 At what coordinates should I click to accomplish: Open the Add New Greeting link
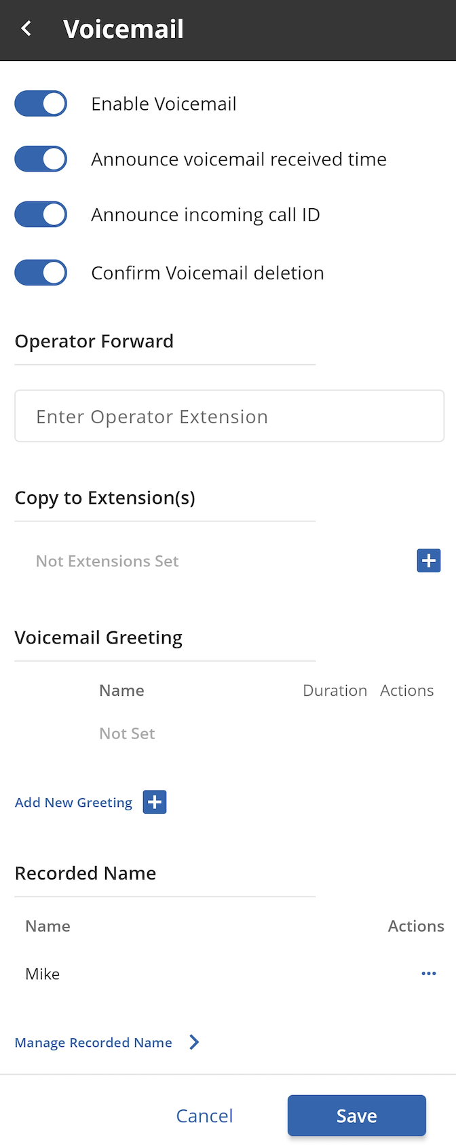pyautogui.click(x=73, y=802)
